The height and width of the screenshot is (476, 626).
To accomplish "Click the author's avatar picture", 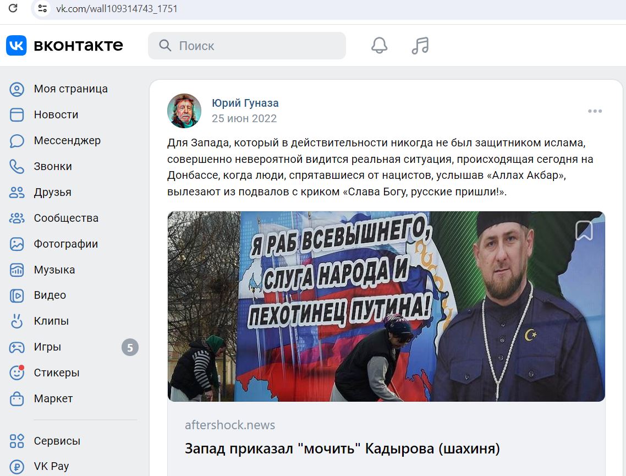I will click(x=184, y=111).
